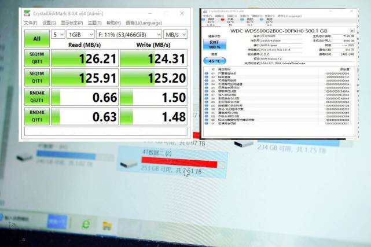
Task: Click the 125.91 SEQ1M Q1T1 read result
Action: tap(85, 78)
